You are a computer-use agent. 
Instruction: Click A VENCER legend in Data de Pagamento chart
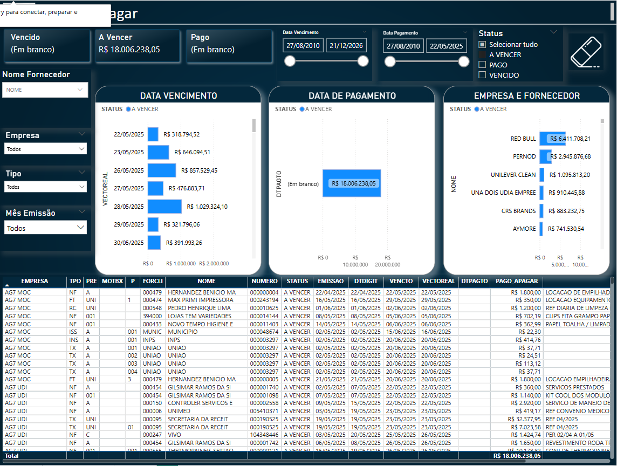pos(316,109)
